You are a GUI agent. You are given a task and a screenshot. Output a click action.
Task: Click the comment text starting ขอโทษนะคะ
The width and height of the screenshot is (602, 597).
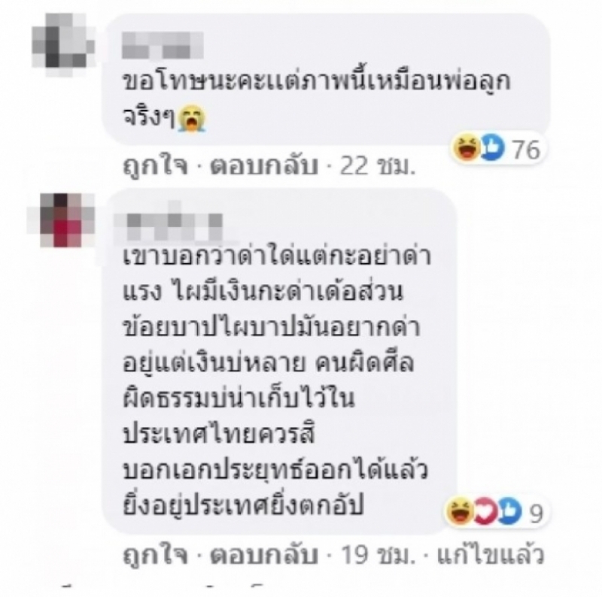[x=317, y=99]
